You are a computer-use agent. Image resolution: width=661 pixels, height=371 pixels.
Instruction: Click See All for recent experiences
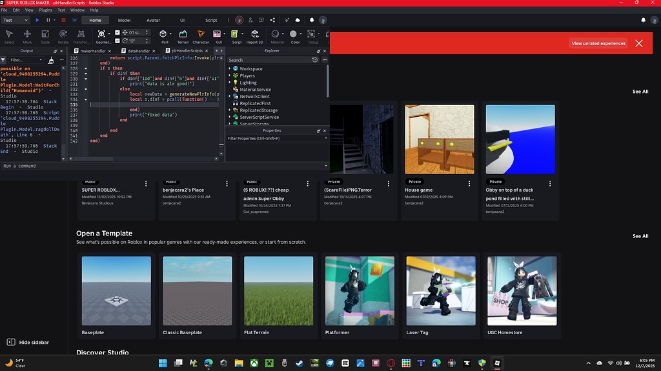tap(640, 92)
